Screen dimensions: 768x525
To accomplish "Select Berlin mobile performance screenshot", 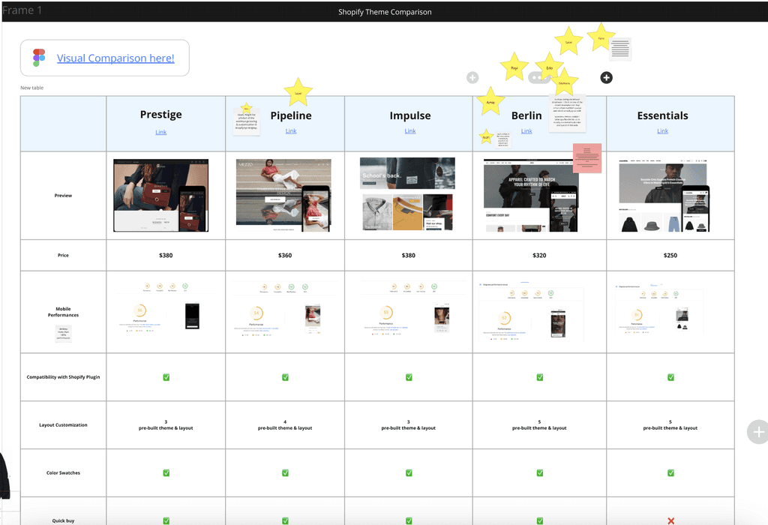I will pyautogui.click(x=531, y=311).
